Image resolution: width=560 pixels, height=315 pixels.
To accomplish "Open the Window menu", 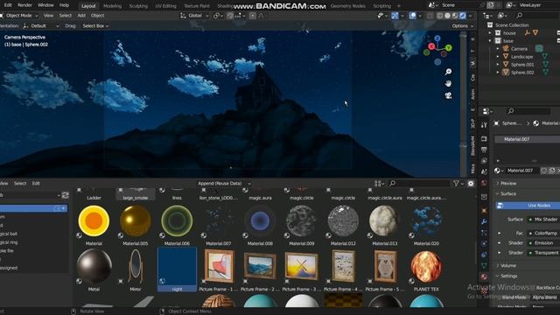I will 45,5.
